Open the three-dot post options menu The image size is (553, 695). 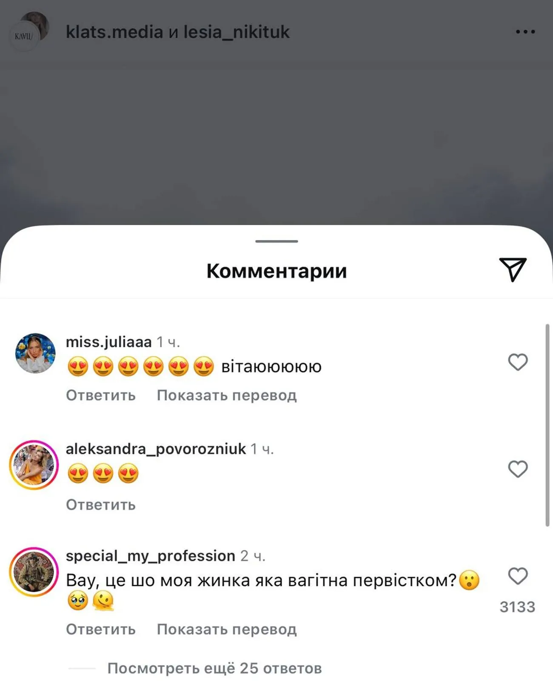[525, 31]
